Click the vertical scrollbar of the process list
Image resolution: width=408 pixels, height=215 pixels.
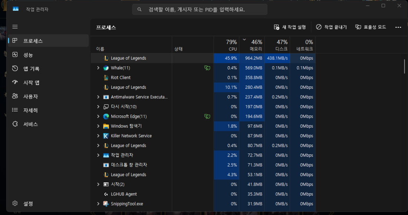click(x=404, y=66)
